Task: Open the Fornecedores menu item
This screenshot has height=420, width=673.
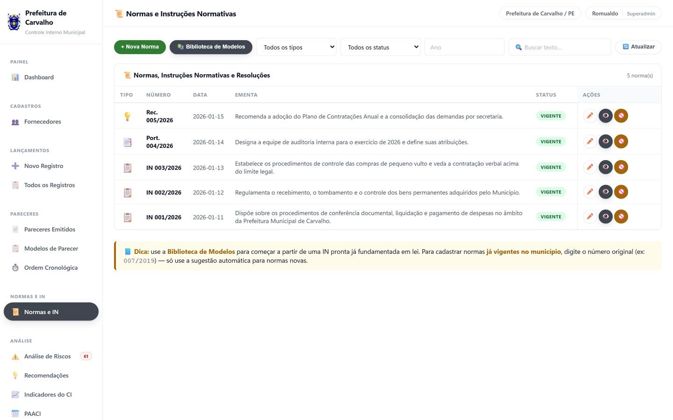Action: tap(51, 122)
